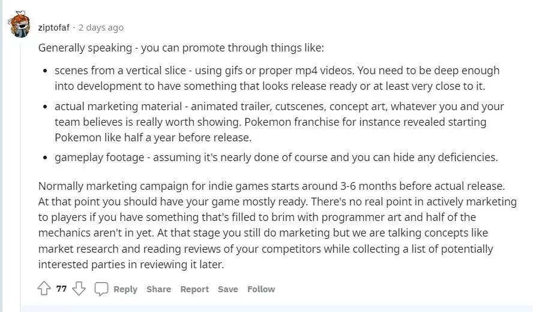Upvote the comment by ziptofaf
This screenshot has height=312, width=533.
tap(44, 289)
